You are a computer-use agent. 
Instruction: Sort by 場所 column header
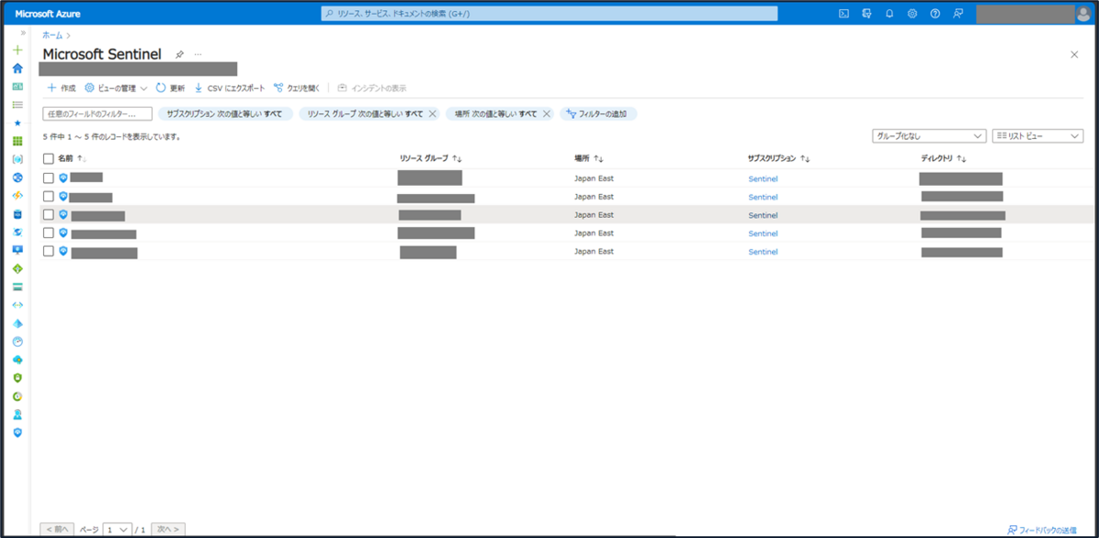589,158
